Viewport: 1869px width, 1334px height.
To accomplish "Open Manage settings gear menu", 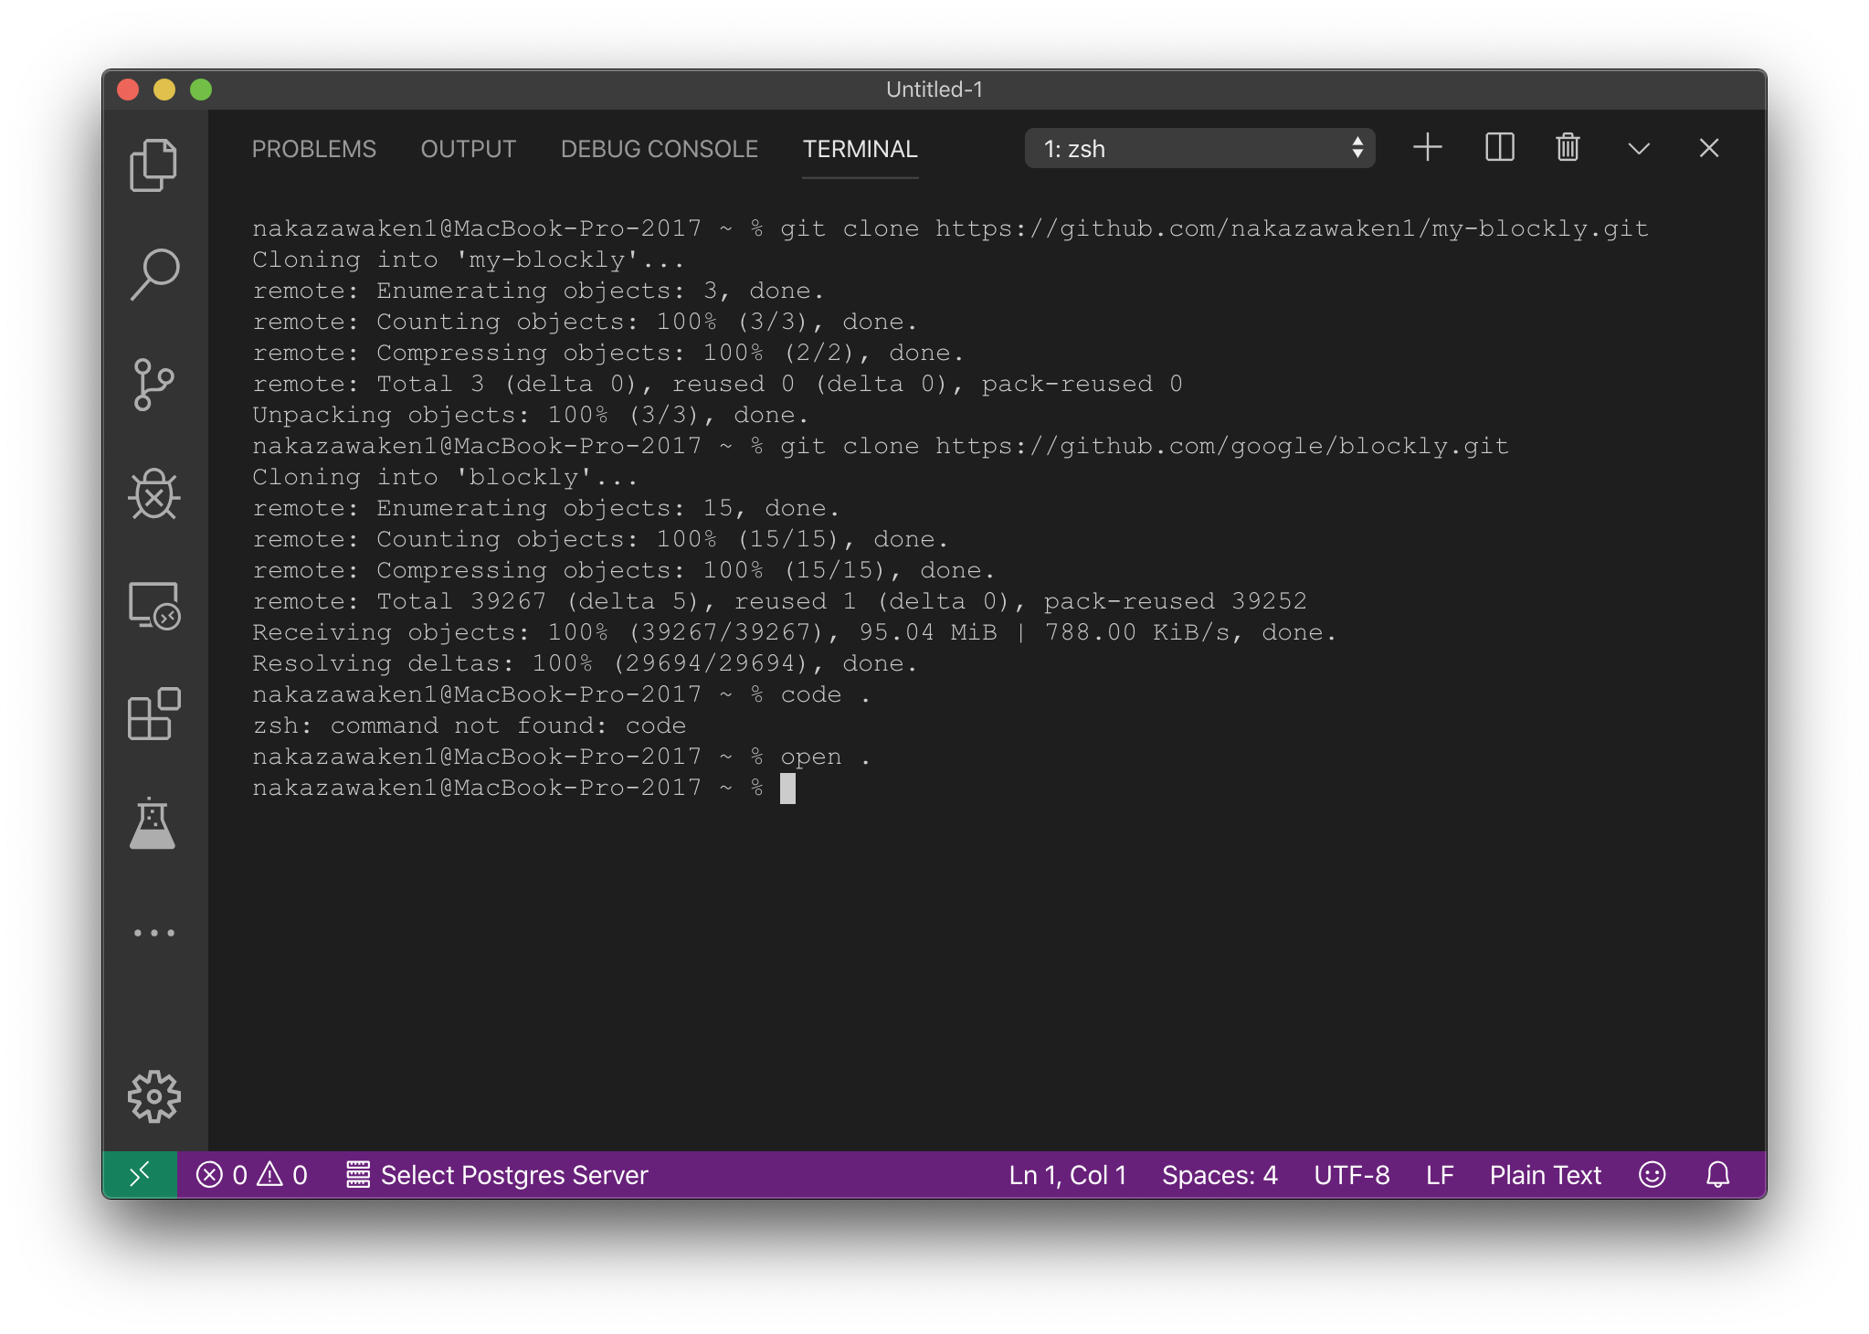I will 153,1097.
